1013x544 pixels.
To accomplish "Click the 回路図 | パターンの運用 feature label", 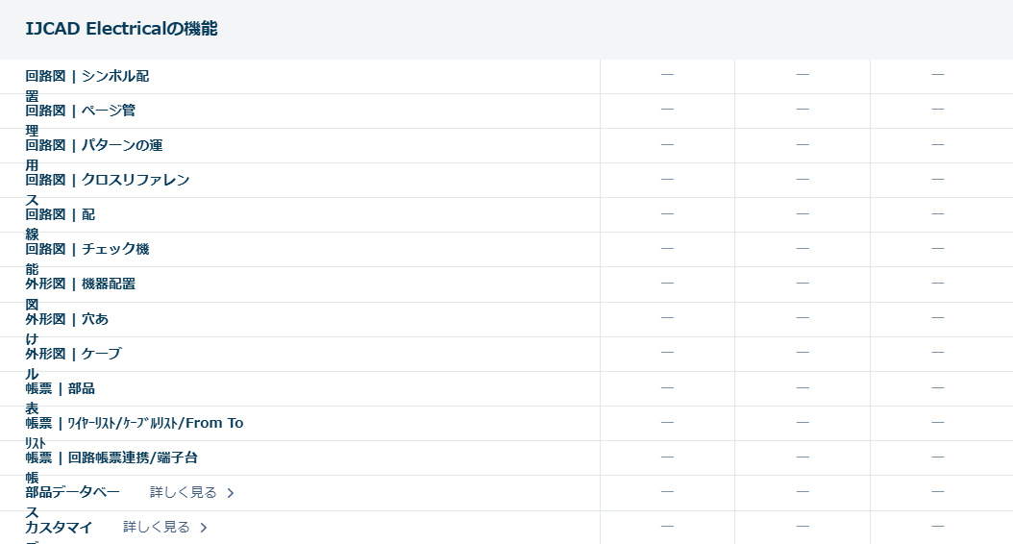I will (93, 145).
